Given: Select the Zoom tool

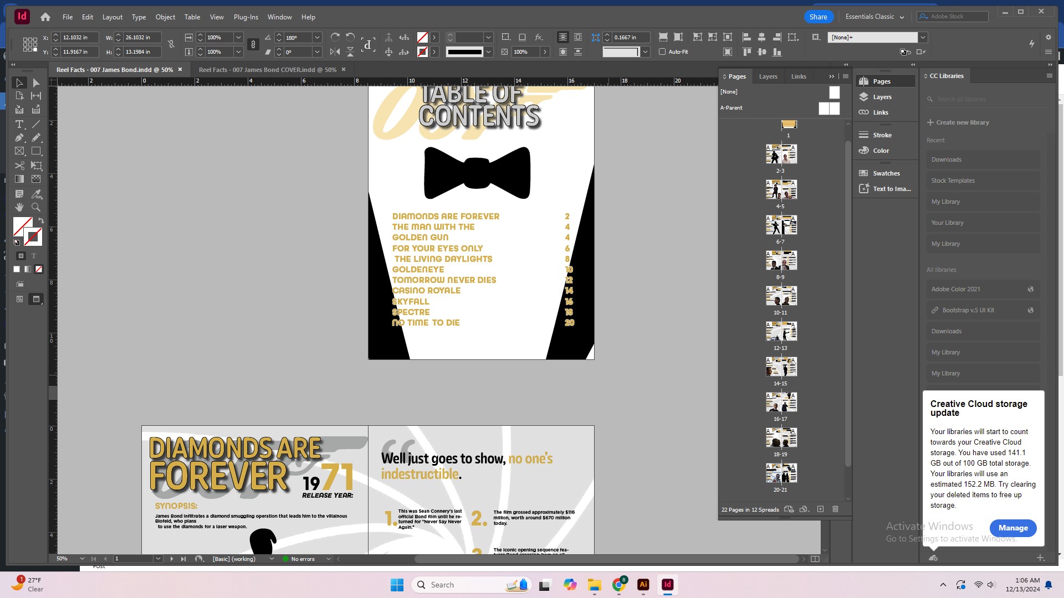Looking at the screenshot, I should [x=36, y=207].
